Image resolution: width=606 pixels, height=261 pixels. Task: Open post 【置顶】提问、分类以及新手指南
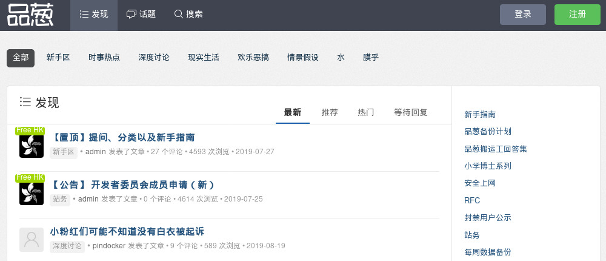click(x=122, y=137)
